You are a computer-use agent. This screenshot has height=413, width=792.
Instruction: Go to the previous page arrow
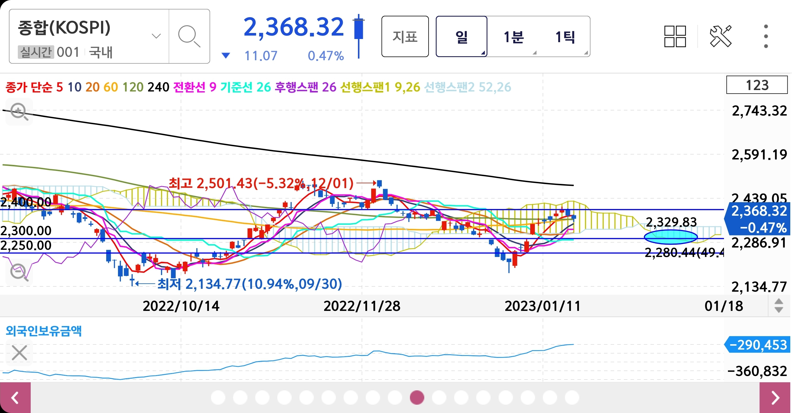pyautogui.click(x=15, y=398)
